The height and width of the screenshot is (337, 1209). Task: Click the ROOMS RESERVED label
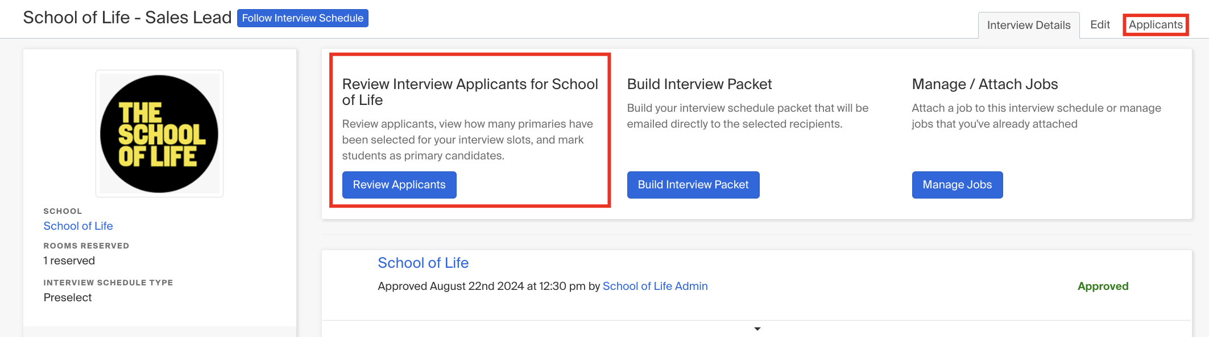pos(86,246)
